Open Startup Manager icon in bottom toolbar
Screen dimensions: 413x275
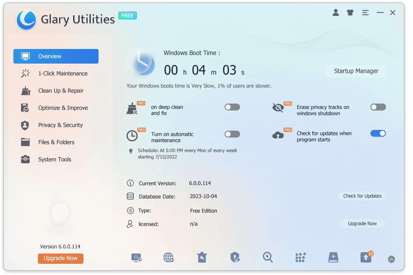[136, 257]
